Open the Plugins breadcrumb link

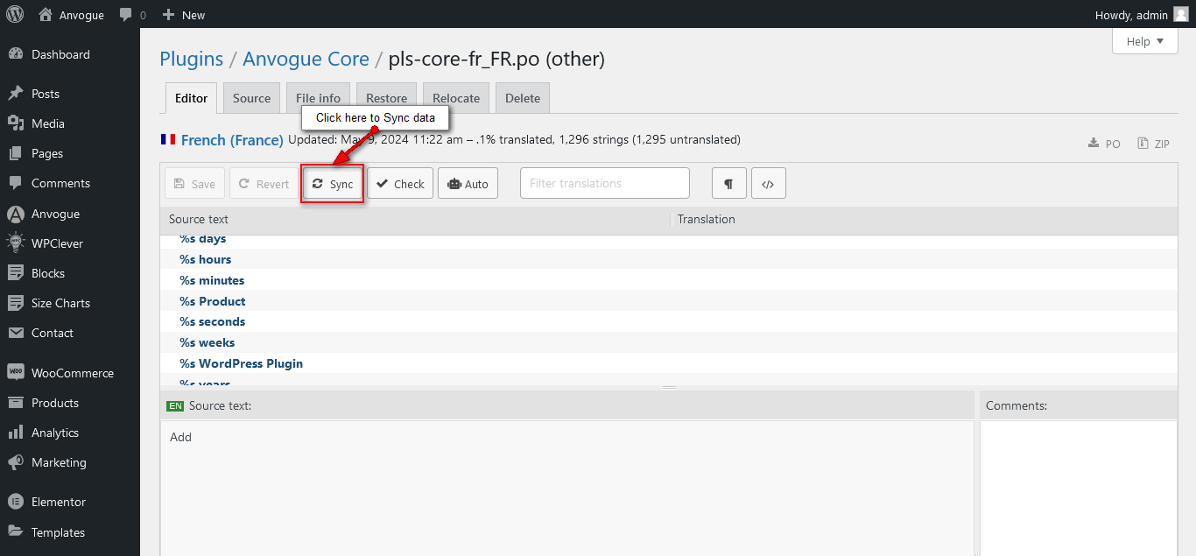coord(191,59)
